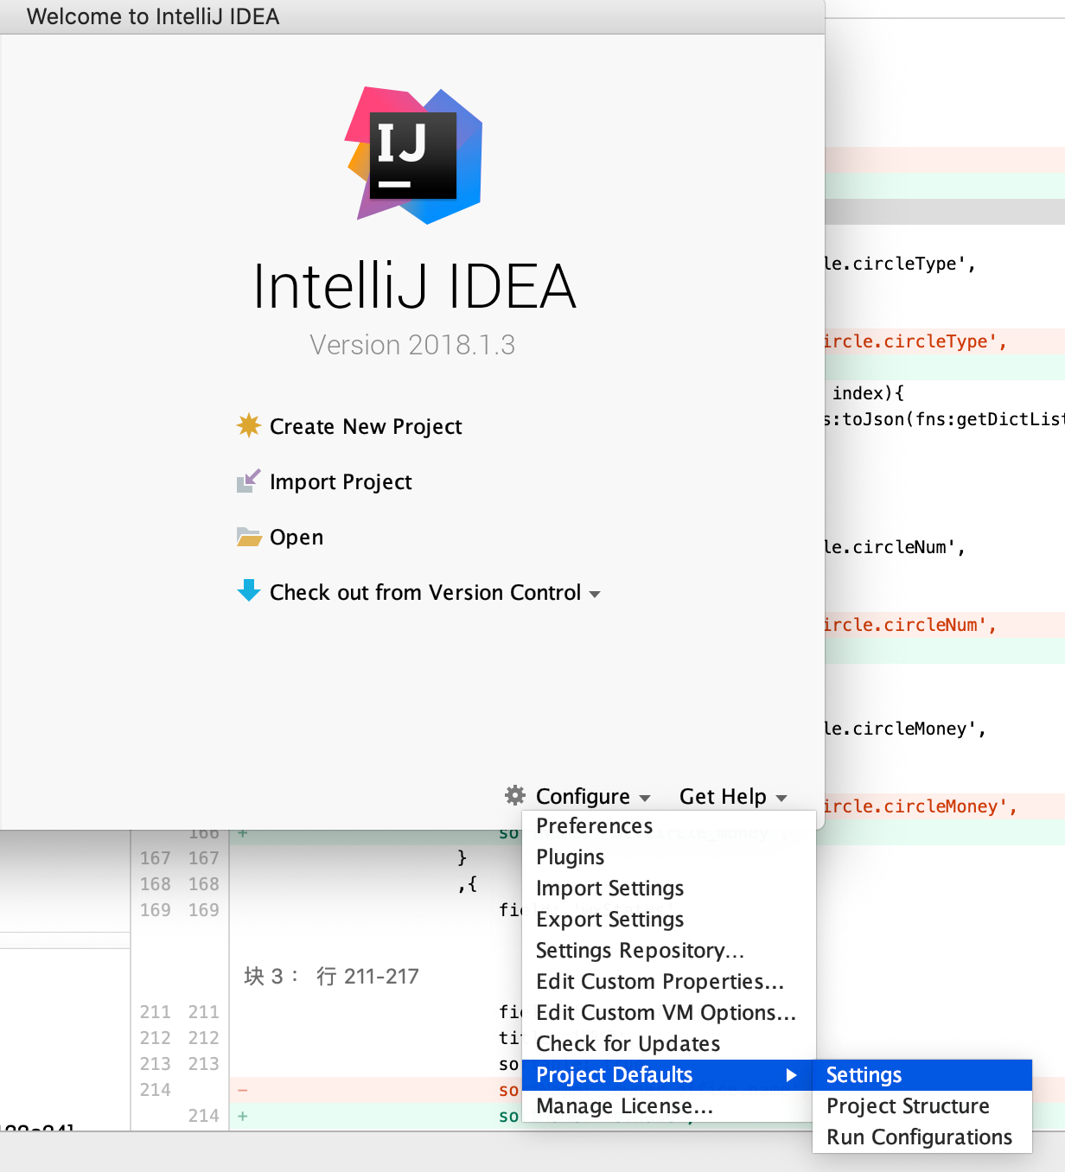Select Manage License… entry
This screenshot has height=1172, width=1065.
tap(669, 1106)
